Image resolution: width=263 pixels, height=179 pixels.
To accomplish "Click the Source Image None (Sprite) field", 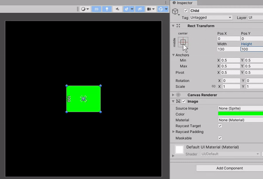I will coord(241,108).
